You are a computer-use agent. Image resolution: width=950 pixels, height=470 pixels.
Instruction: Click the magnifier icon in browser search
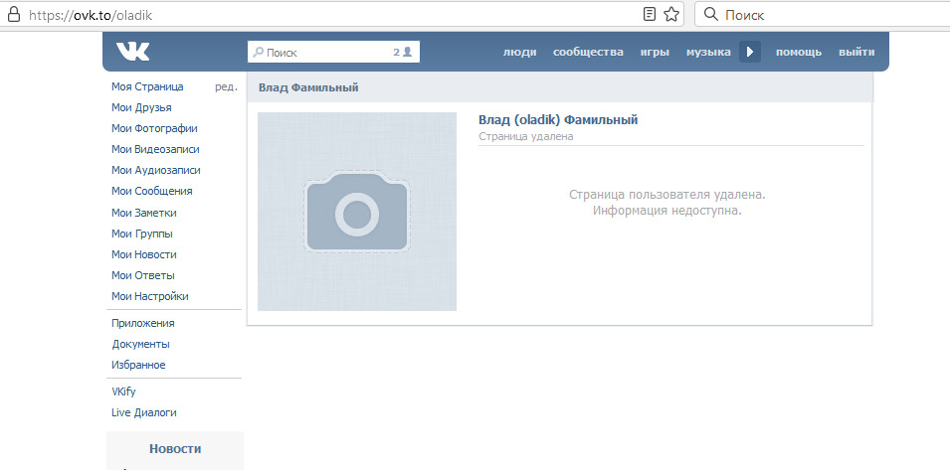click(711, 15)
